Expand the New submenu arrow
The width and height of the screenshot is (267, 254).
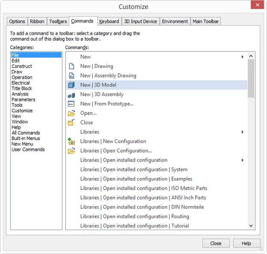[x=243, y=57]
